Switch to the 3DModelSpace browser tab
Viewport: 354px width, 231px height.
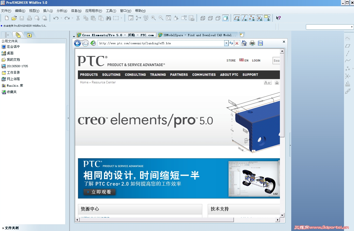[x=197, y=35]
